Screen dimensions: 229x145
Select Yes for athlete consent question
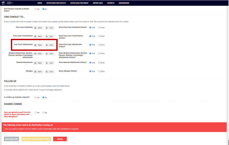35,112
